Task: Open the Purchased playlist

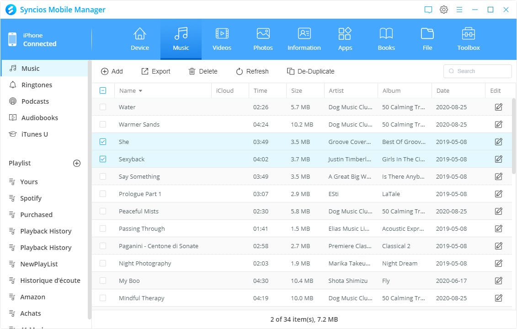Action: 44,215
